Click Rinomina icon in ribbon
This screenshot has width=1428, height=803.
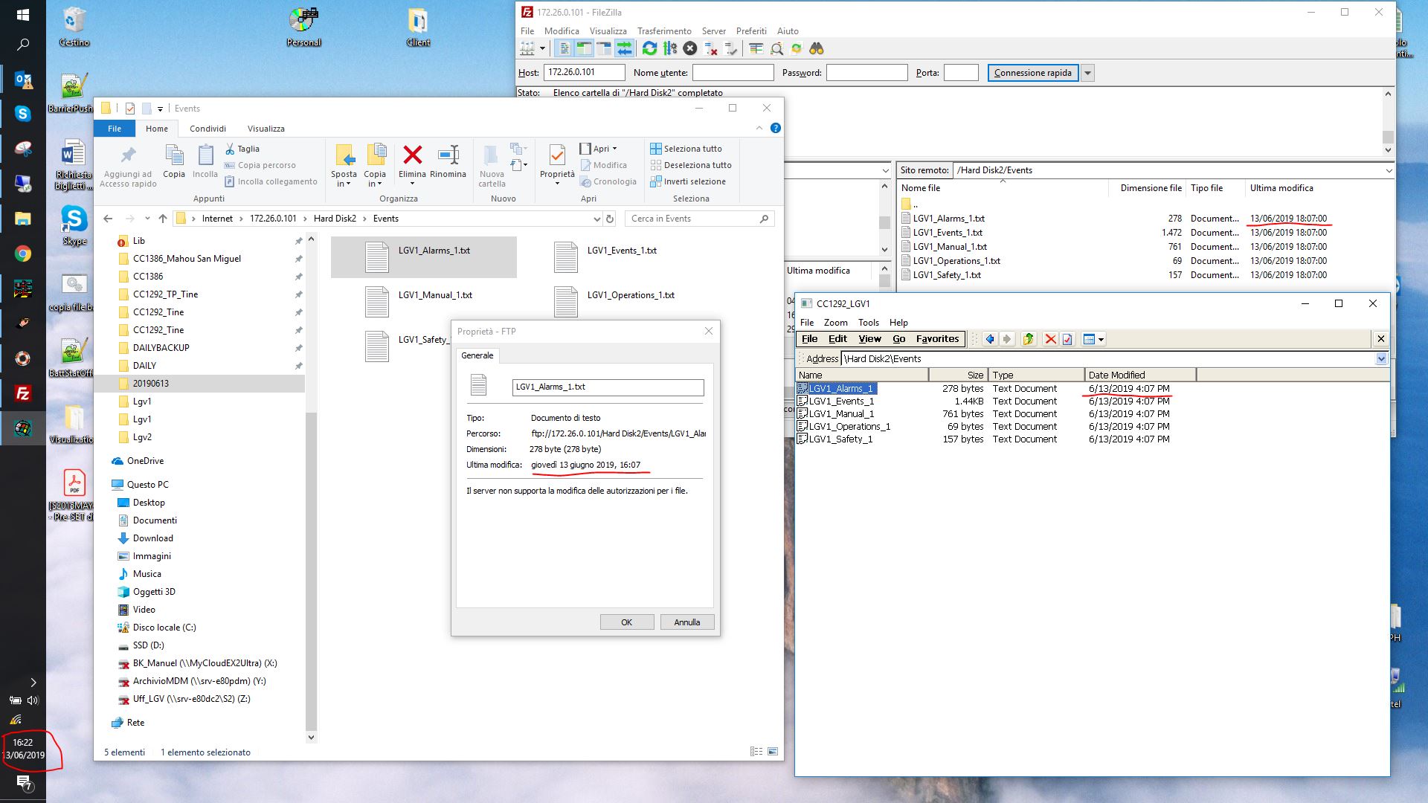(x=448, y=161)
